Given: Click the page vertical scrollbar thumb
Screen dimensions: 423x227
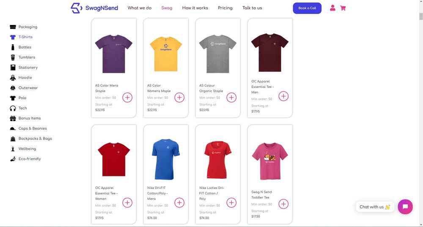Looking at the screenshot, I should coord(421,16).
